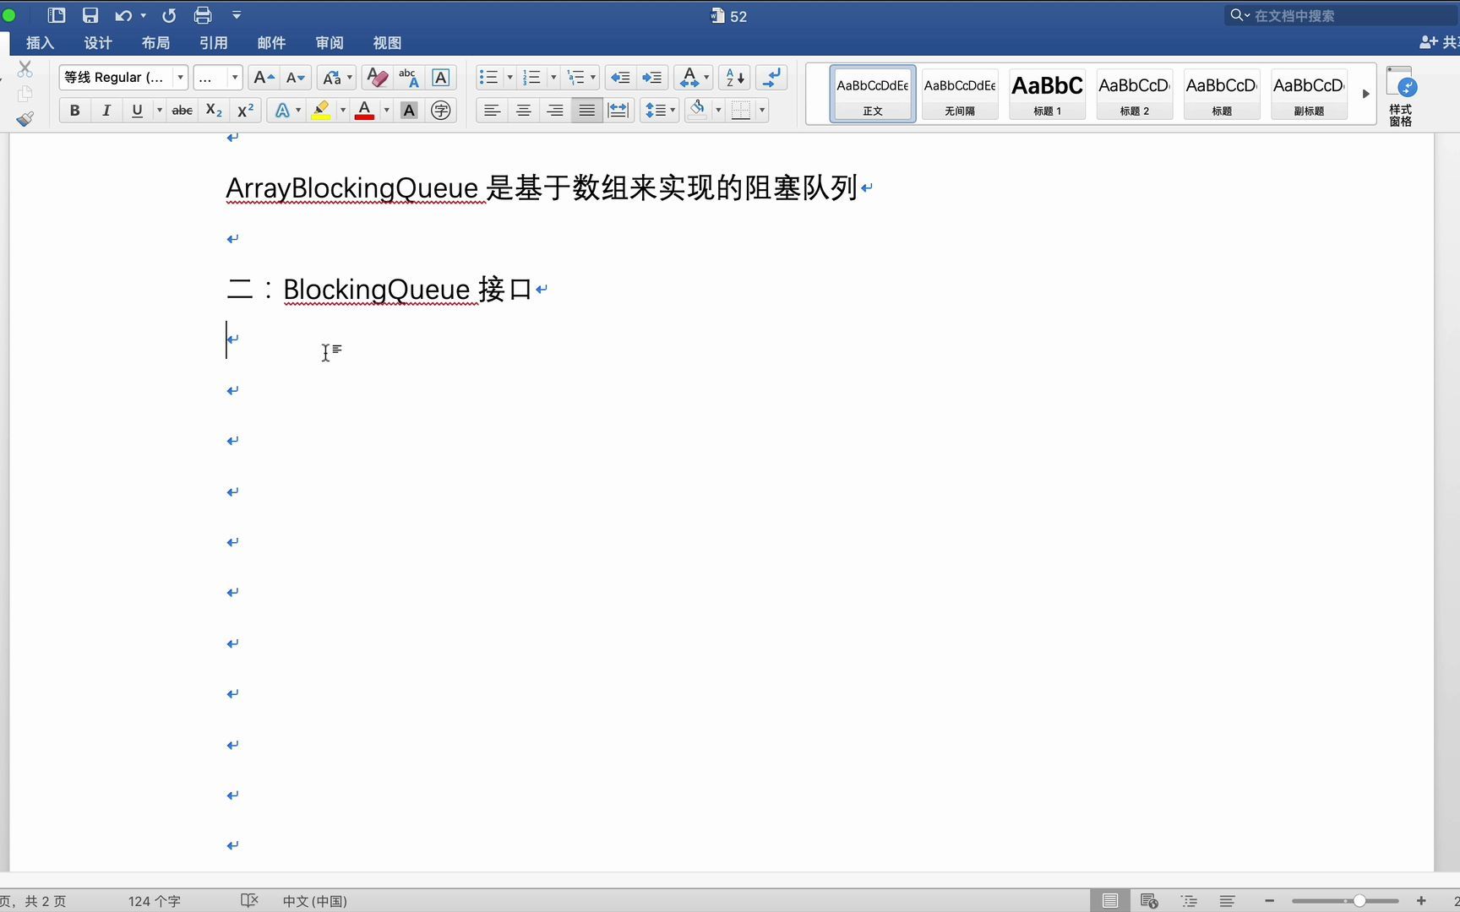This screenshot has height=912, width=1460.
Task: Strike through selected text
Action: pos(182,111)
